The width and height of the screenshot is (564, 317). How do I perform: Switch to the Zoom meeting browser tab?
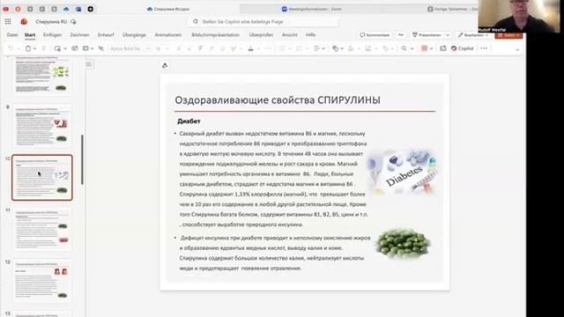[312, 9]
